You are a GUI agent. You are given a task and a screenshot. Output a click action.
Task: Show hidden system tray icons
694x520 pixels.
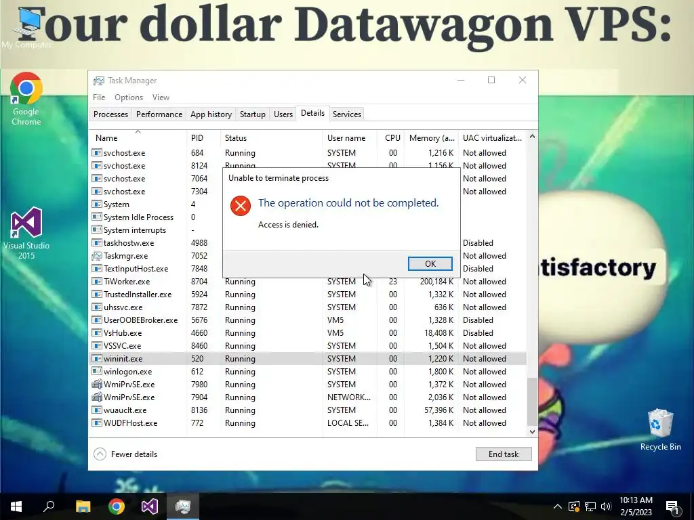click(x=558, y=506)
